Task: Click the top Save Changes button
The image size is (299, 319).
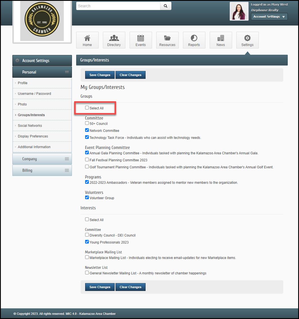Action: (100, 75)
